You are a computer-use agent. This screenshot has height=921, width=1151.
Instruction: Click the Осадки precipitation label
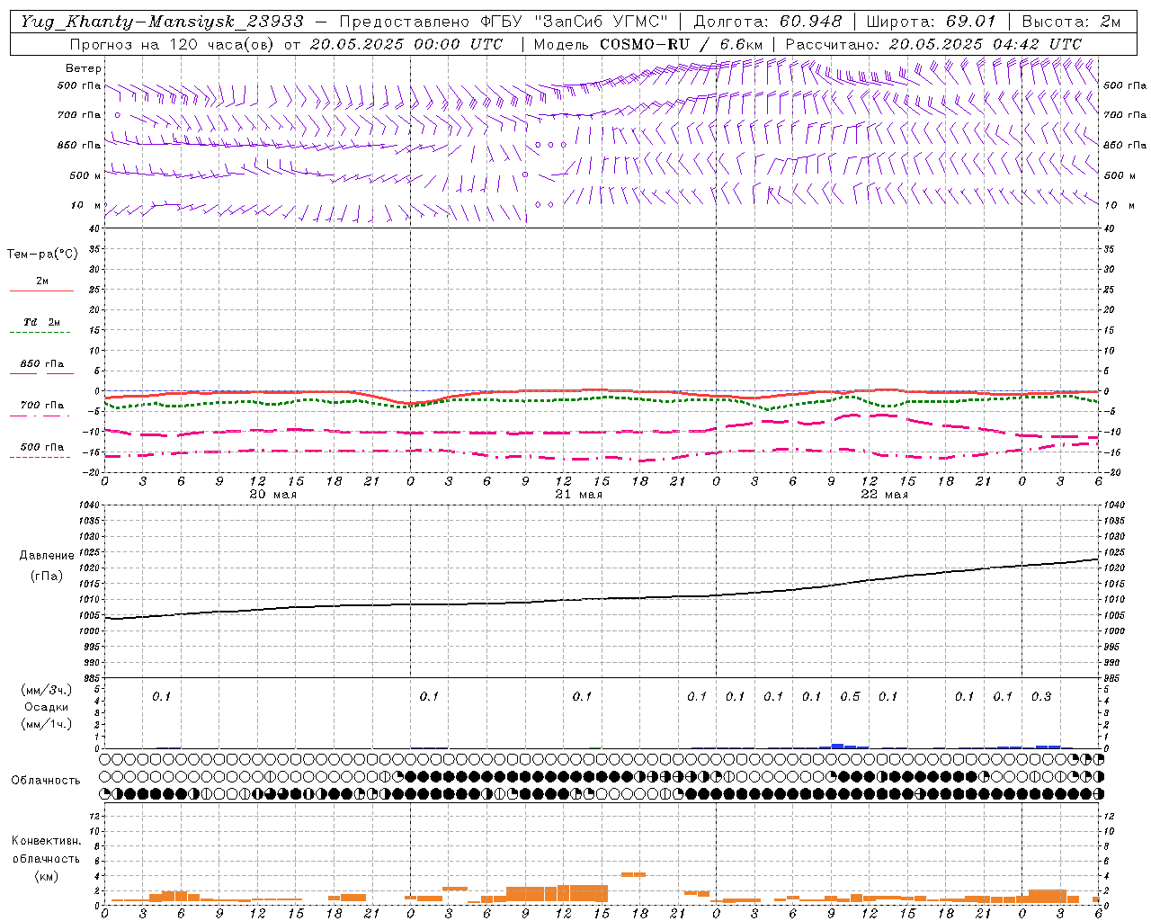click(x=47, y=708)
